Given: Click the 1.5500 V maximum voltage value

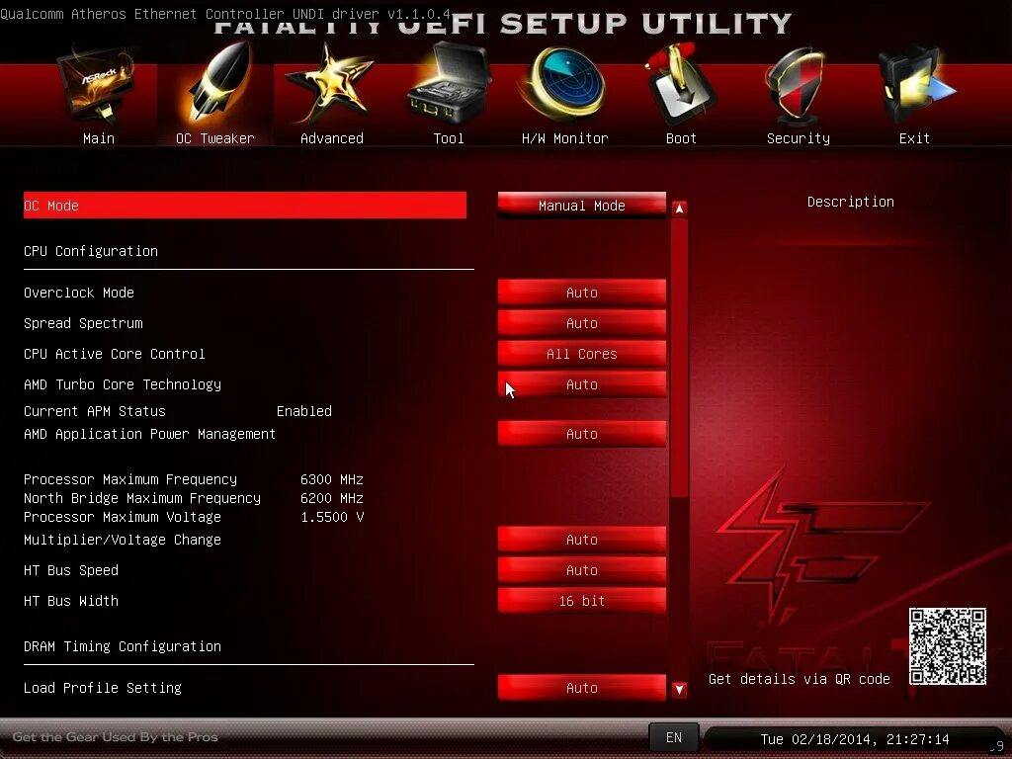Looking at the screenshot, I should [332, 517].
